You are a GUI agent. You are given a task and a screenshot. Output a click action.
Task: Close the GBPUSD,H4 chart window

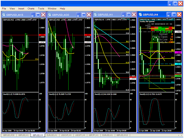coord(179,15)
